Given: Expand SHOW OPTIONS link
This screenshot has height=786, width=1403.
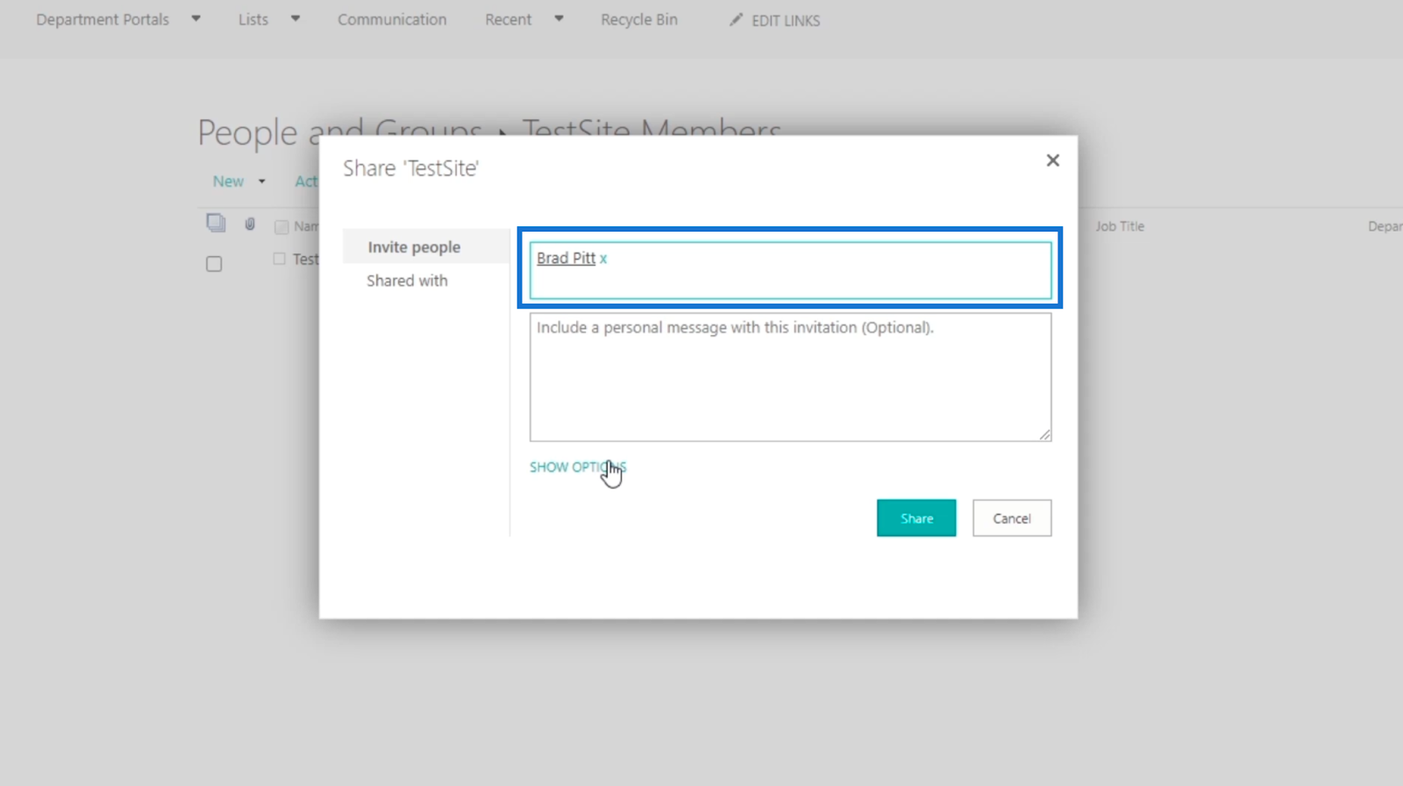Looking at the screenshot, I should point(578,467).
